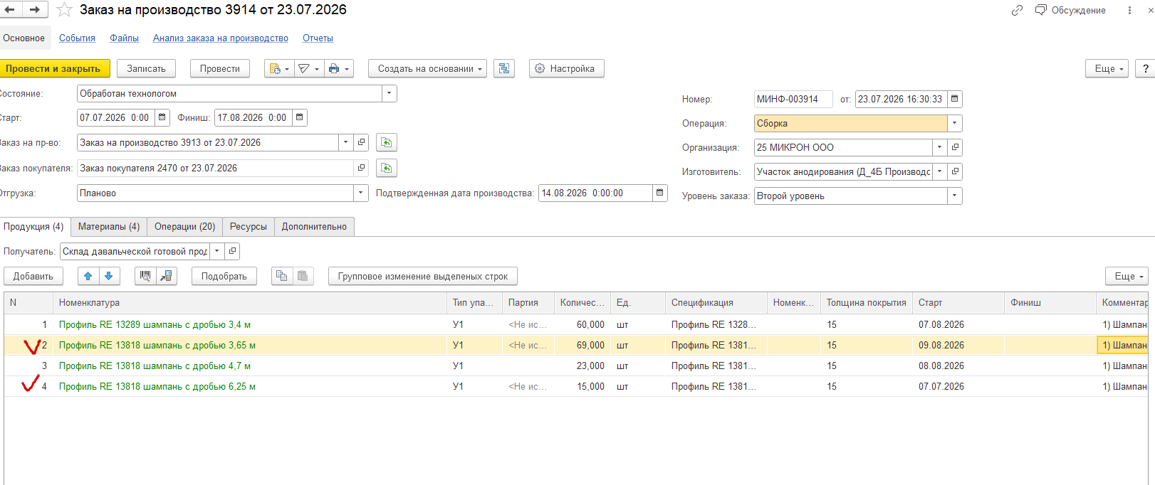Search by barcode icon

145,276
